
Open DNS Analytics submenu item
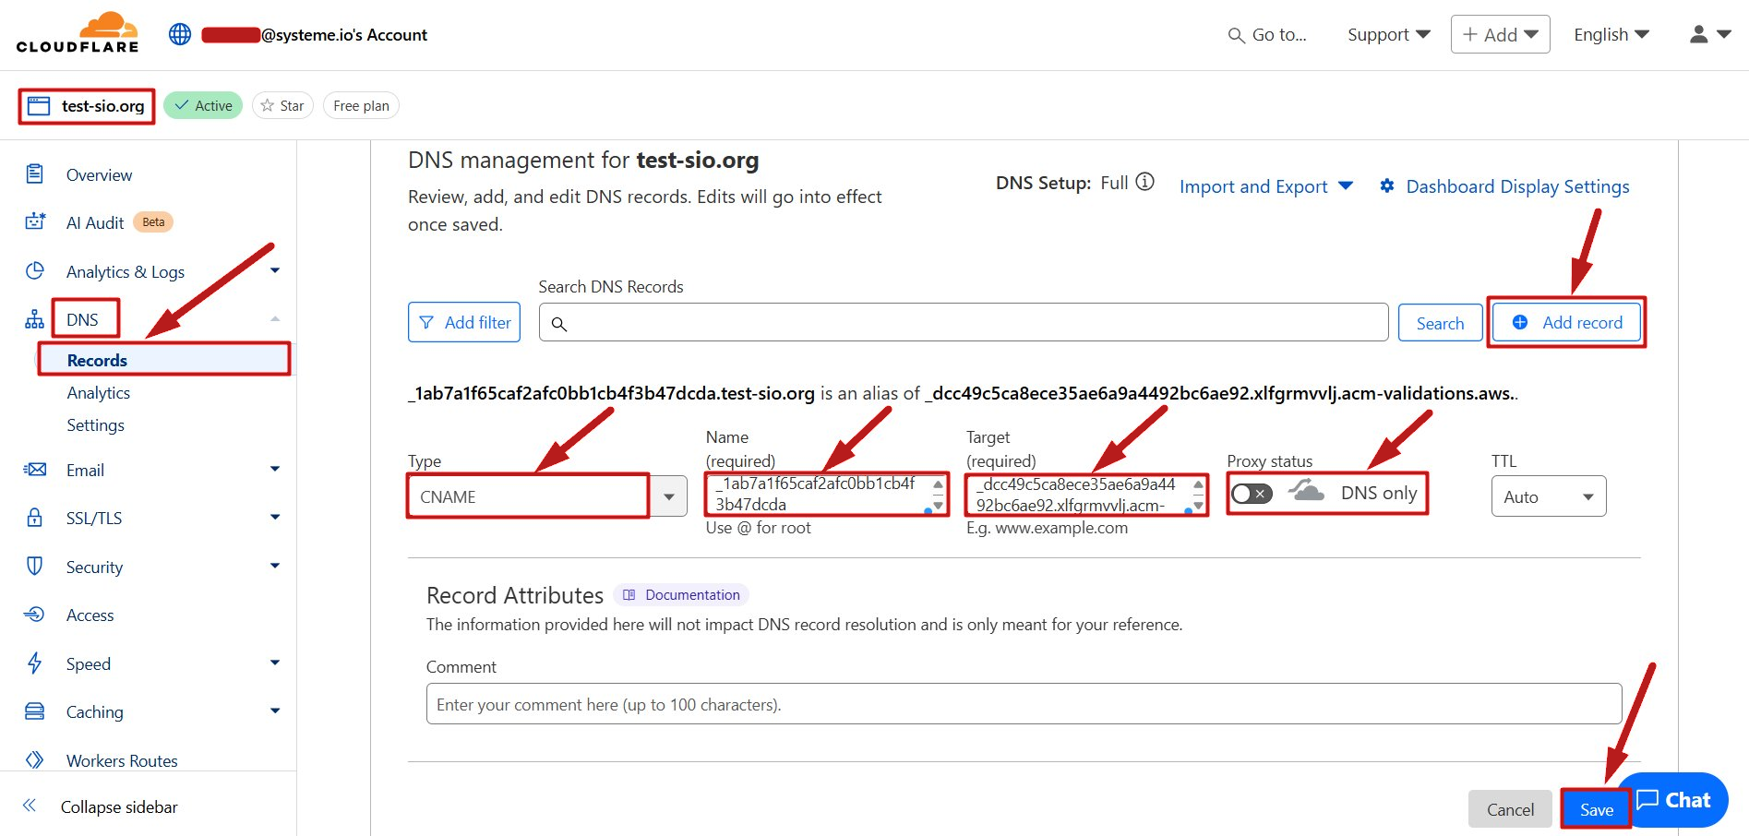tap(98, 393)
